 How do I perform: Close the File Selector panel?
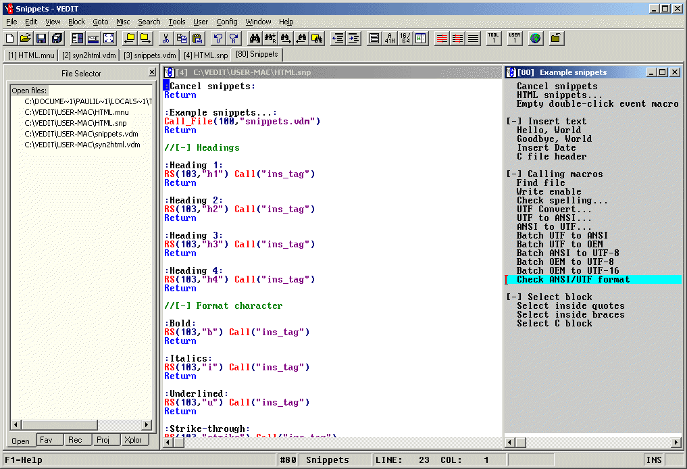click(152, 73)
